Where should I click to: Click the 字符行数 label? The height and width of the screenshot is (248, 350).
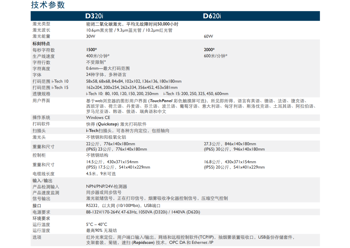click(41, 62)
